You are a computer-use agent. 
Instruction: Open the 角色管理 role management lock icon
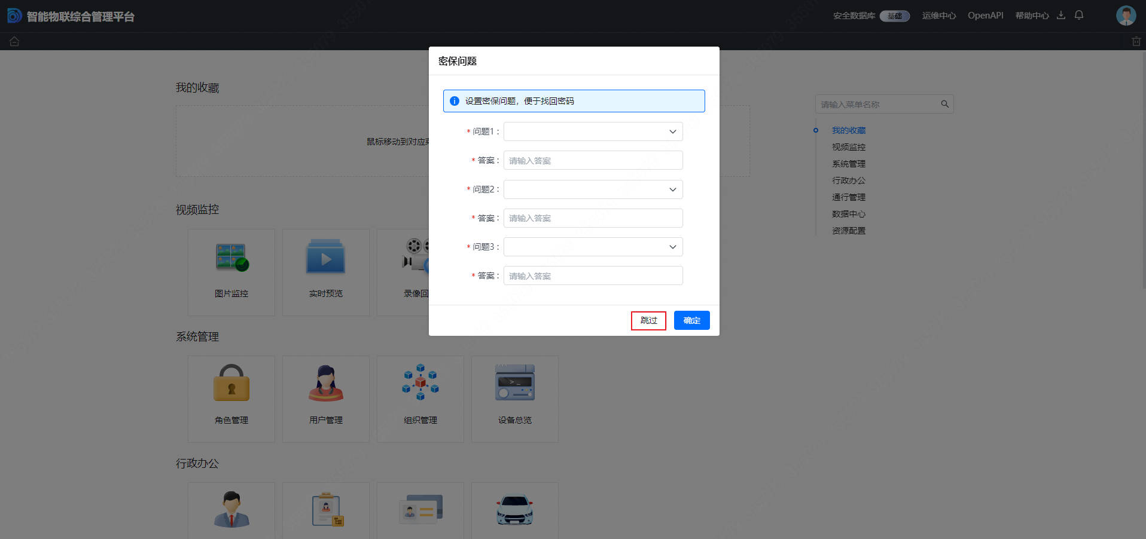(x=231, y=384)
